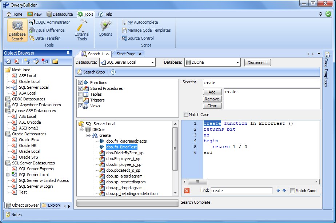Expand SQL Server Local under Most Used
Screen dimensions: 336x223
[x=8, y=87]
